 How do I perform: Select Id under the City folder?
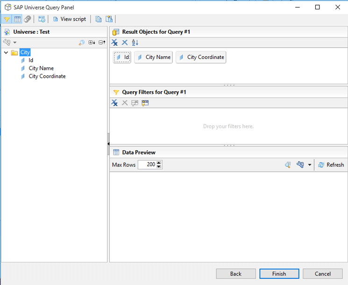click(31, 60)
